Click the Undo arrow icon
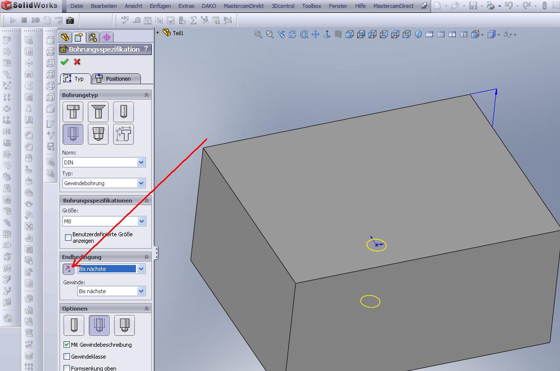This screenshot has height=371, width=560. pyautogui.click(x=509, y=6)
